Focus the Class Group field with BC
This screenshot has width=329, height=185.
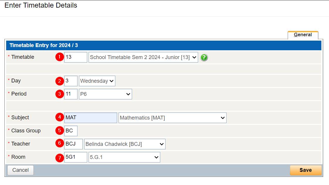[71, 131]
